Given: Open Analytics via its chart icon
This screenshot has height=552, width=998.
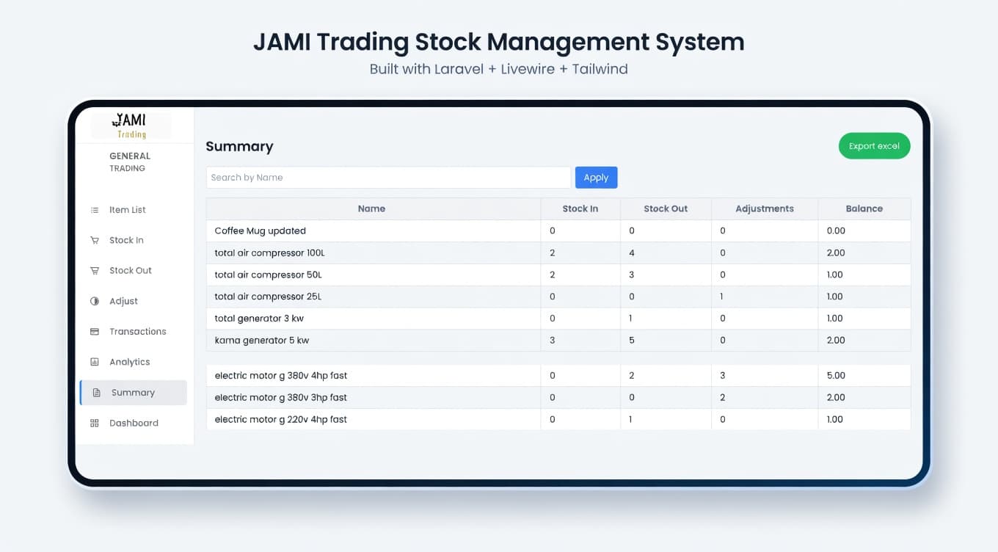Looking at the screenshot, I should [x=95, y=361].
